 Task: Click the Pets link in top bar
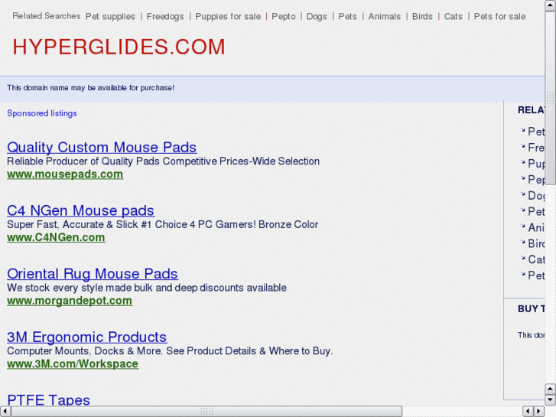[x=347, y=17]
